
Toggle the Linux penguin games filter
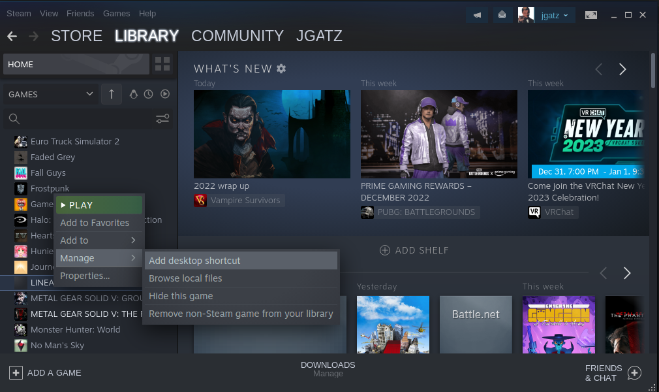(134, 94)
